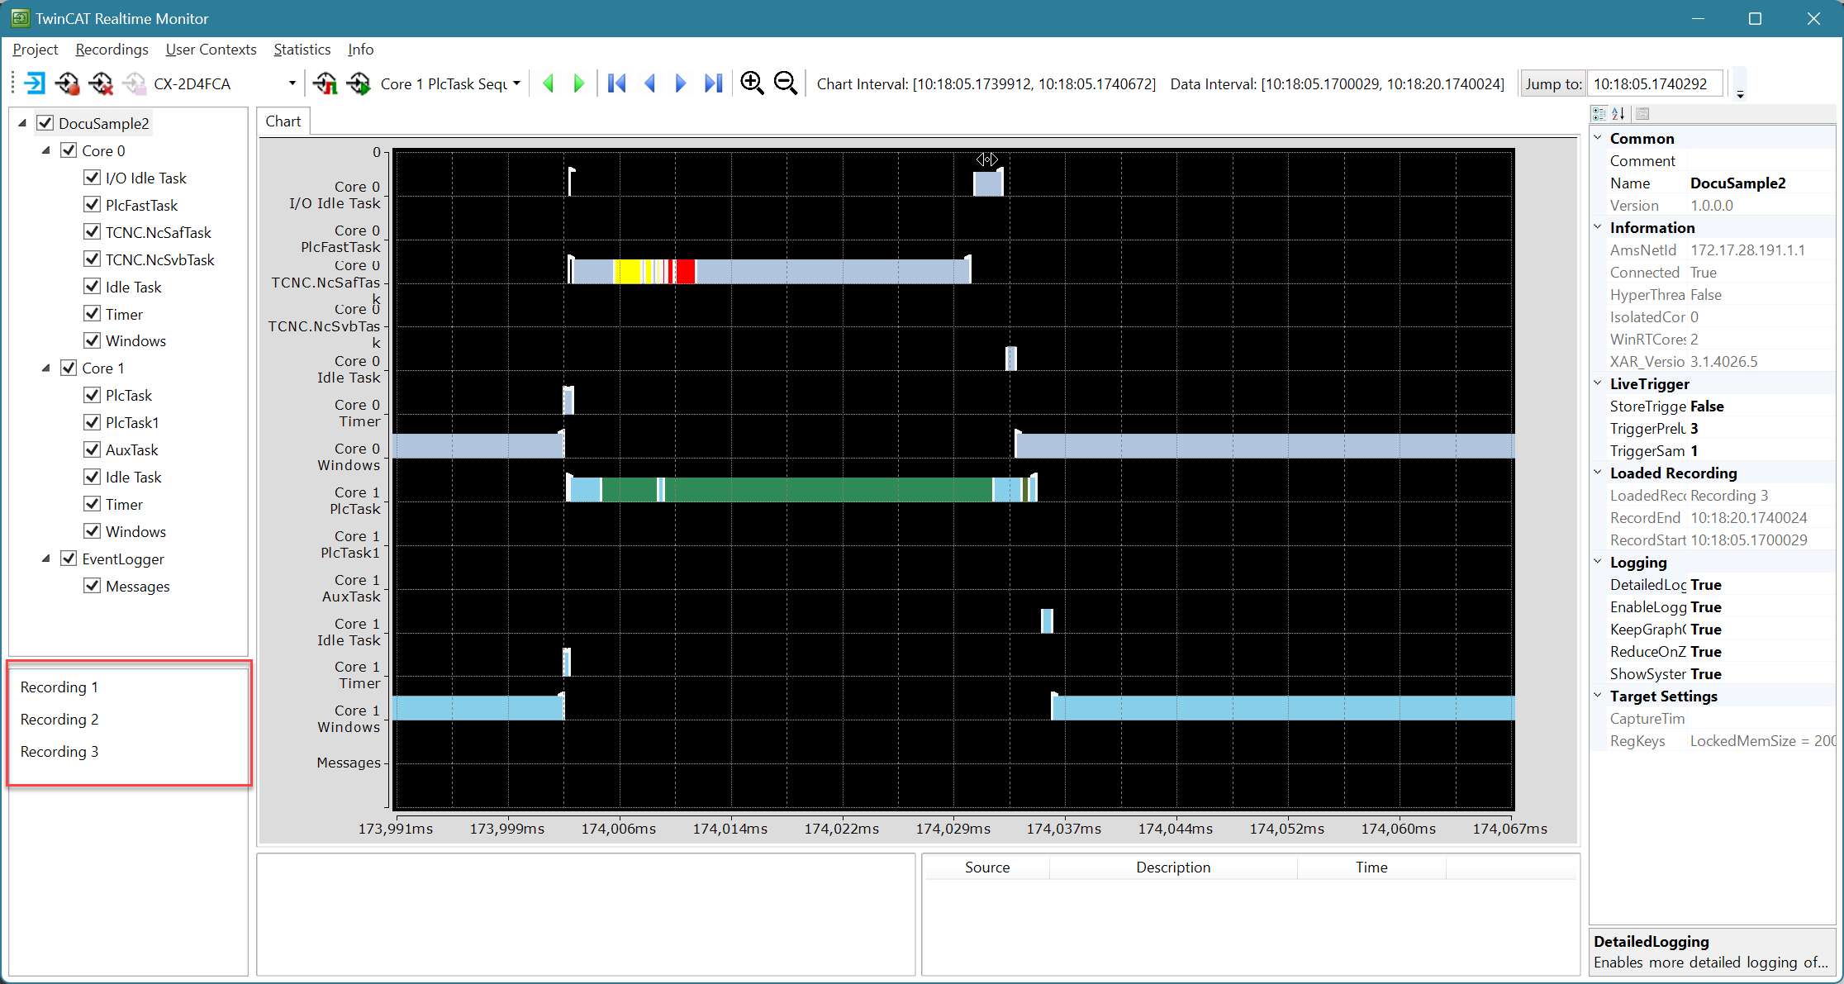The height and width of the screenshot is (984, 1844).
Task: Open the Statistics menu
Action: [302, 50]
